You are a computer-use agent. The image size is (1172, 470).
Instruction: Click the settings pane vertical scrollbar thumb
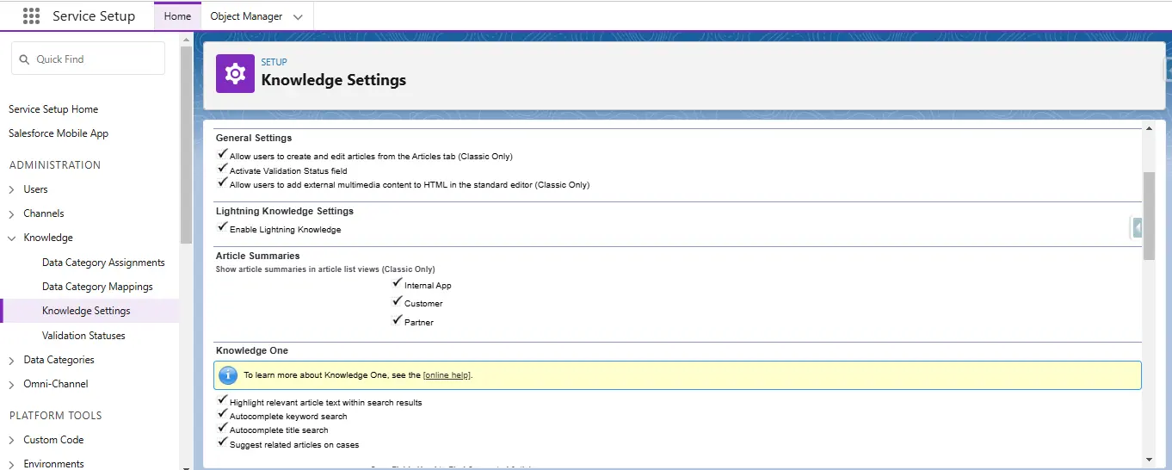[x=1149, y=215]
